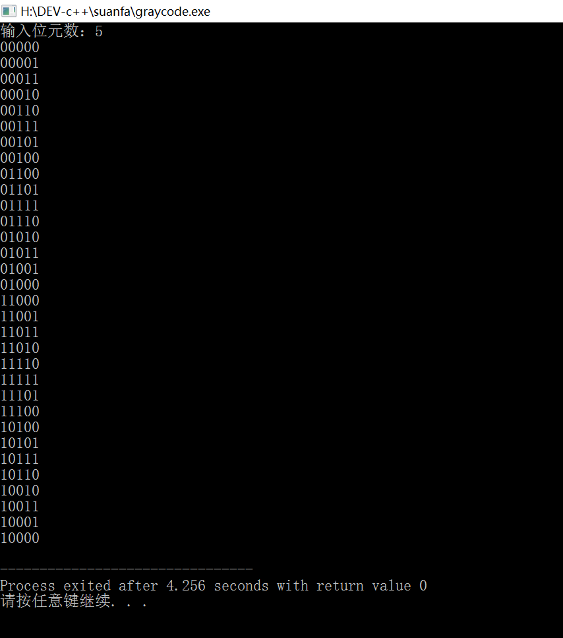Click the output line 11100
Image resolution: width=563 pixels, height=638 pixels.
pos(20,411)
